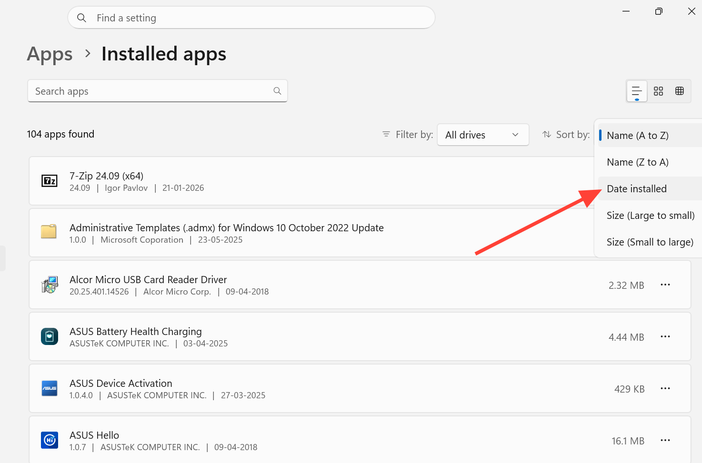Select ASUS Battery Health Charging name
Screen dimensions: 702x463
[x=136, y=332]
